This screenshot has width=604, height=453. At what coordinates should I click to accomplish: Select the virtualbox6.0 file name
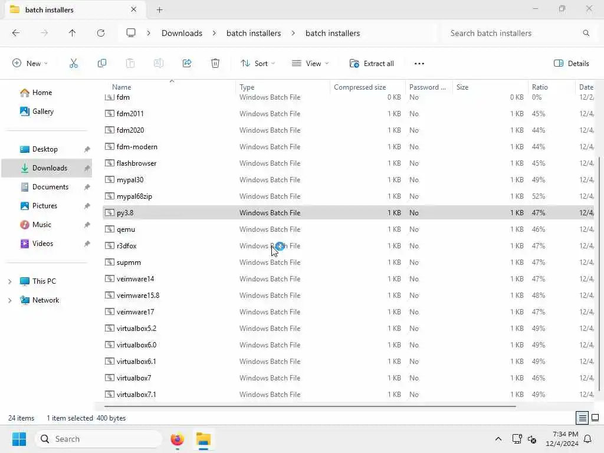136,345
